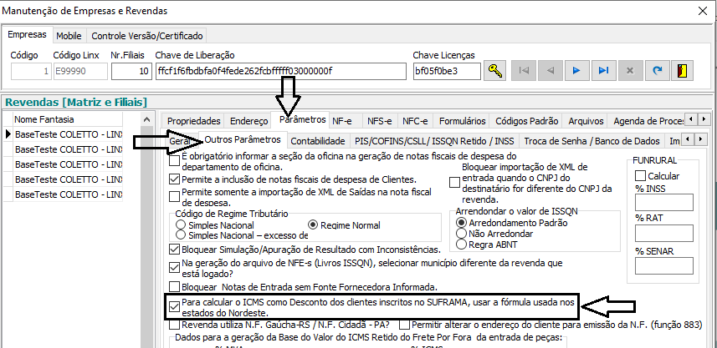Select Regra ABNT radio button

click(x=461, y=245)
